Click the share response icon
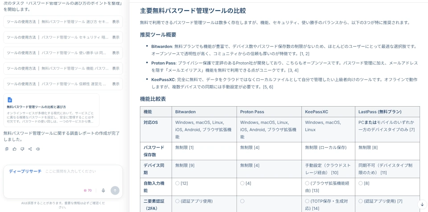Viewport: 428px width, 212px height. click(30, 149)
